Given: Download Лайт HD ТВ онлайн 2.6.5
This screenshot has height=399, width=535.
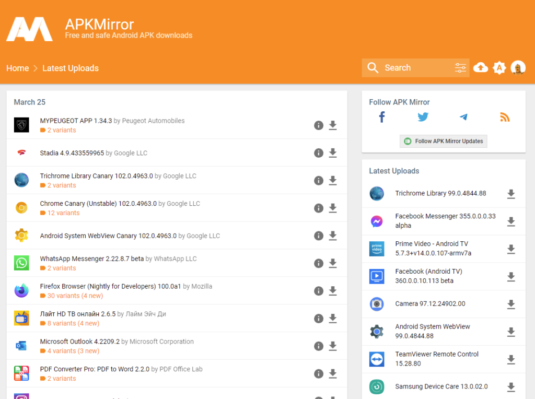Looking at the screenshot, I should 333,319.
